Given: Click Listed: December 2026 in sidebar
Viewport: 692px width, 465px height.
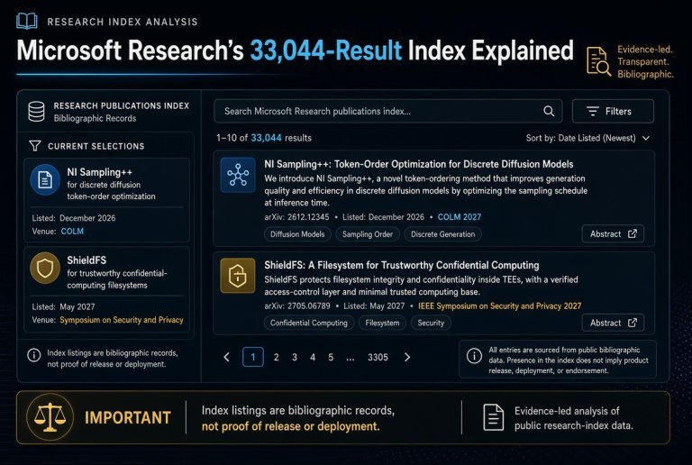Looking at the screenshot, I should pos(74,218).
